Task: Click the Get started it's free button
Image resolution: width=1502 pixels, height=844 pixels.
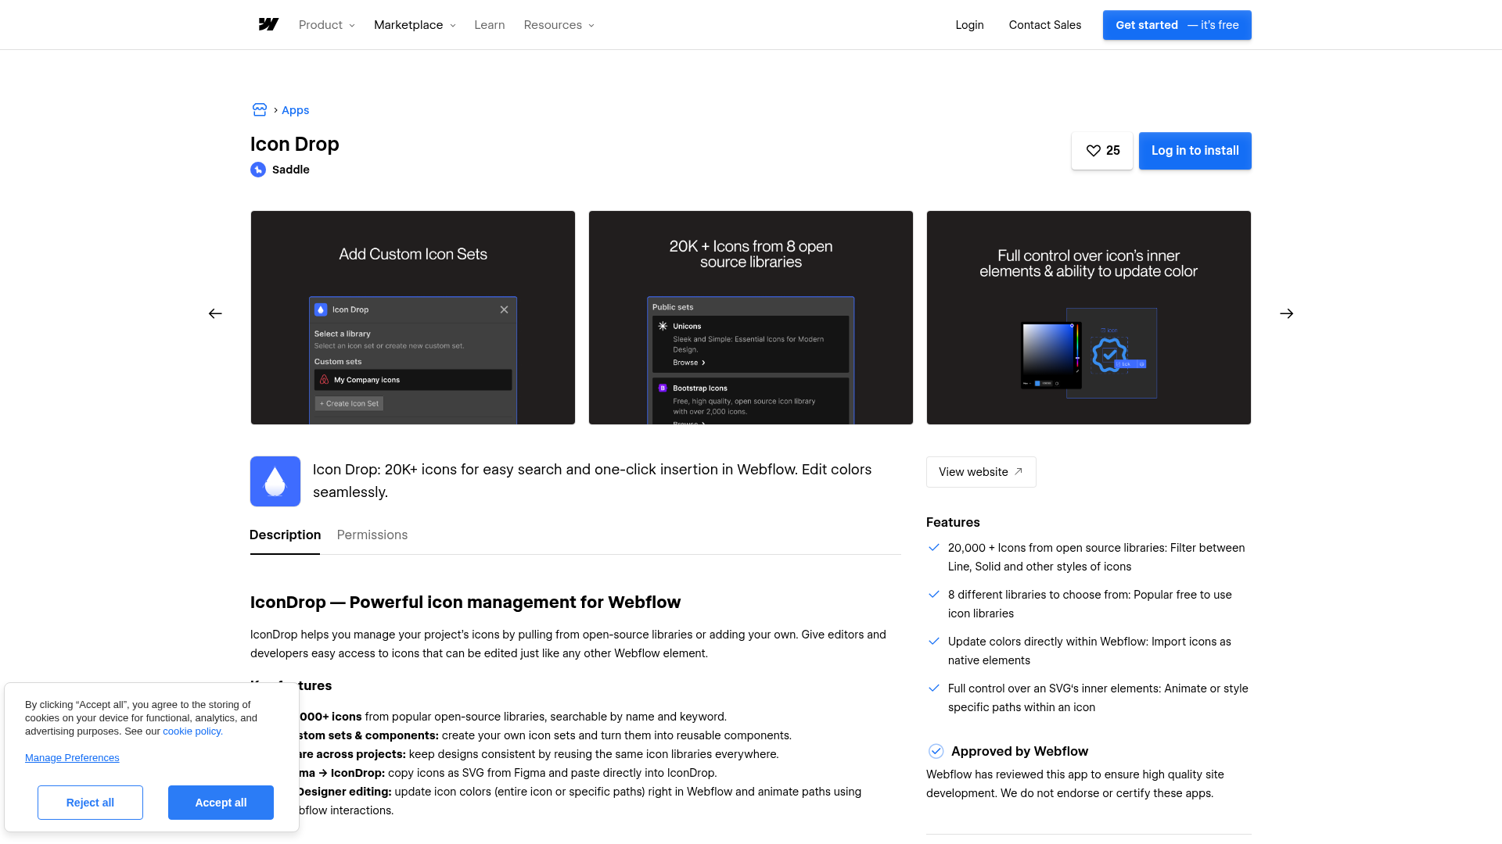Action: [1177, 25]
